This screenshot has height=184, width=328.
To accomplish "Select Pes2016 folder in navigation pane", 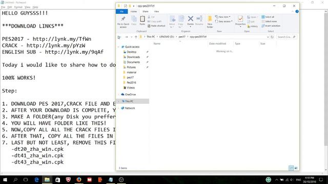I will point(131,83).
